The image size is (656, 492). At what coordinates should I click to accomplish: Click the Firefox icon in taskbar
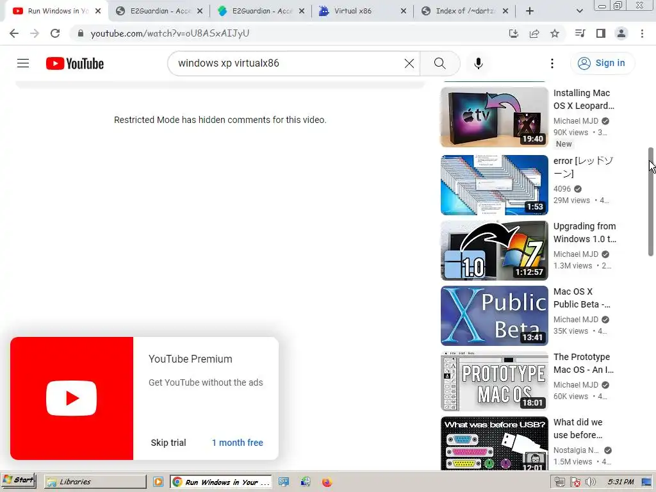coord(327,482)
